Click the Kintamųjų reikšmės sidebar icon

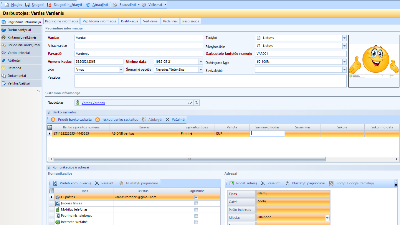4,37
